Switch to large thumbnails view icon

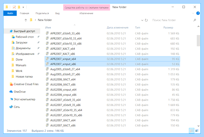point(197,131)
